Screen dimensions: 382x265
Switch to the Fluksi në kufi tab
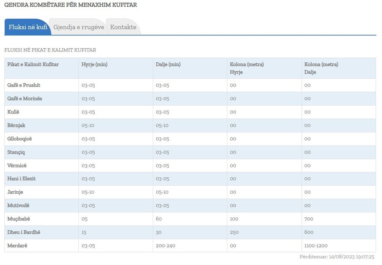pyautogui.click(x=28, y=27)
